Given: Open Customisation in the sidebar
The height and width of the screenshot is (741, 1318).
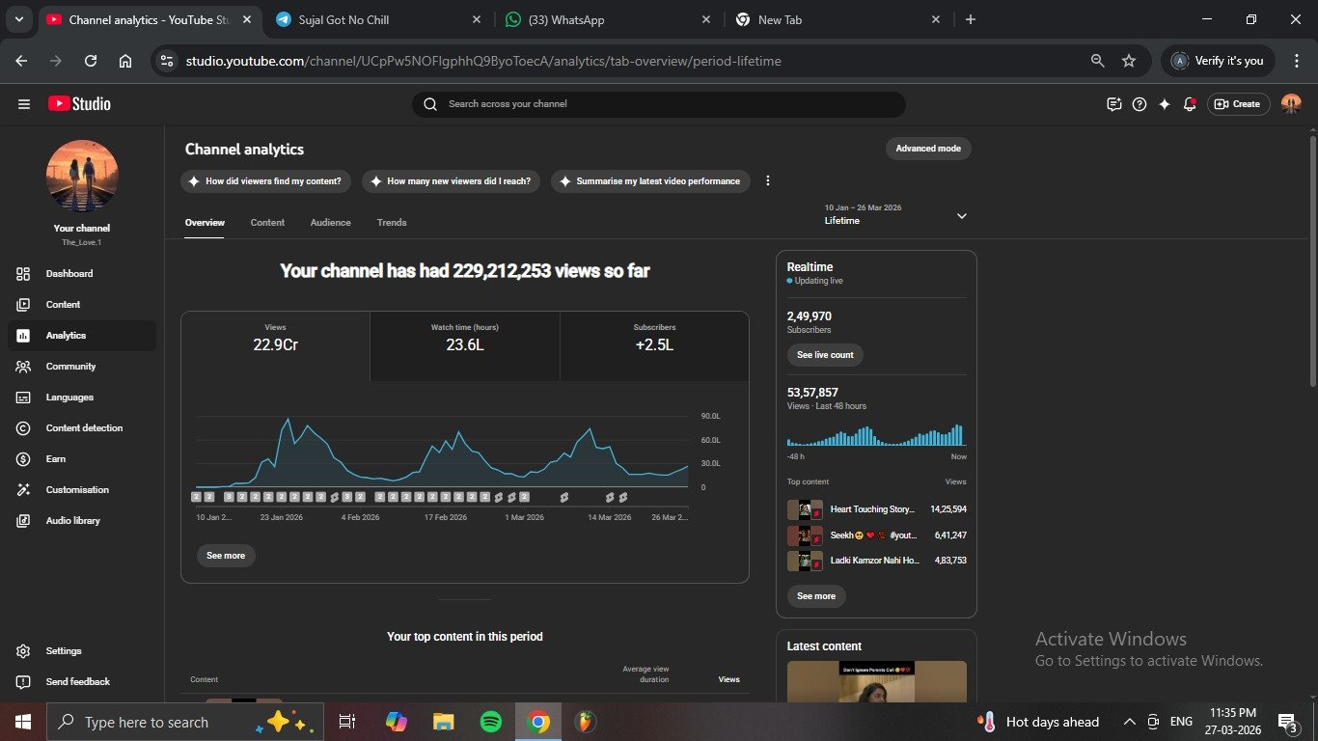Looking at the screenshot, I should point(77,490).
